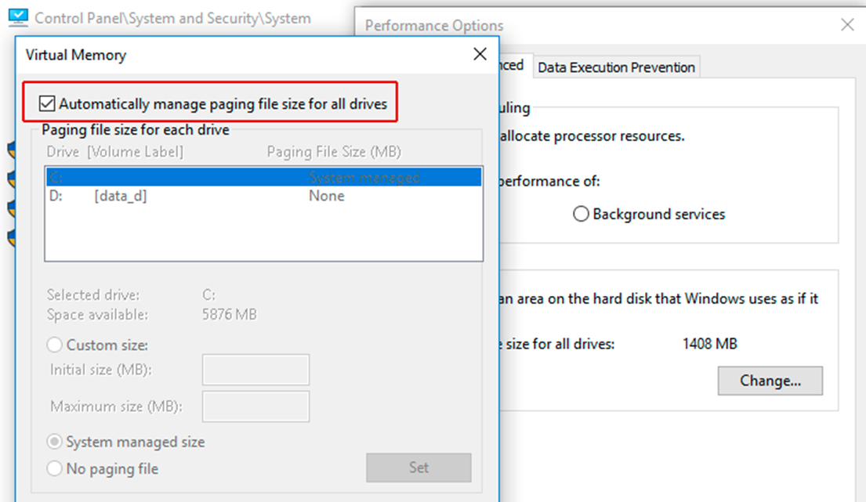The width and height of the screenshot is (866, 502).
Task: Close the Performance Options window
Action: coord(849,24)
